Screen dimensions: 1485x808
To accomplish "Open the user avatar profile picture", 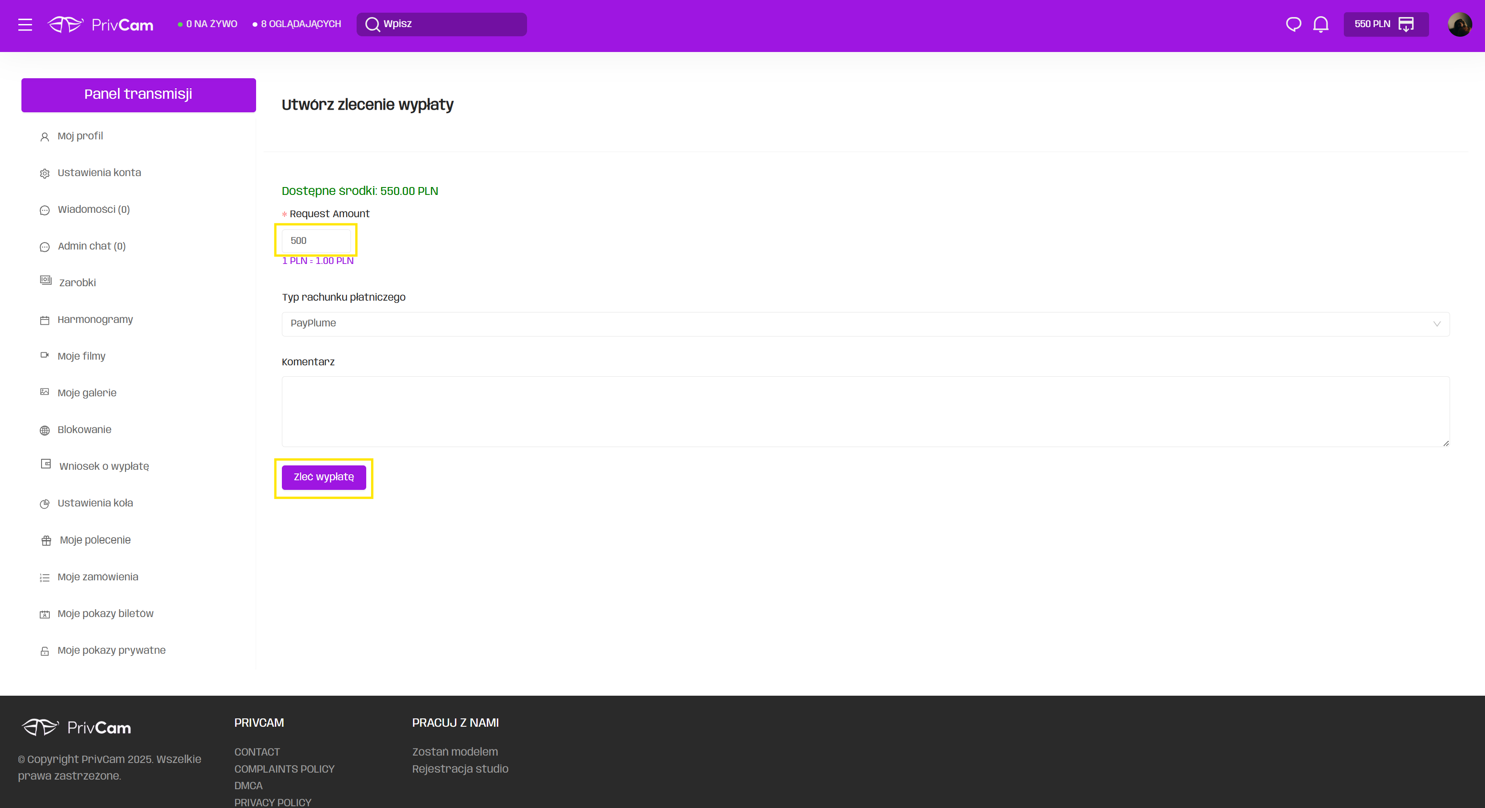I will pos(1459,24).
